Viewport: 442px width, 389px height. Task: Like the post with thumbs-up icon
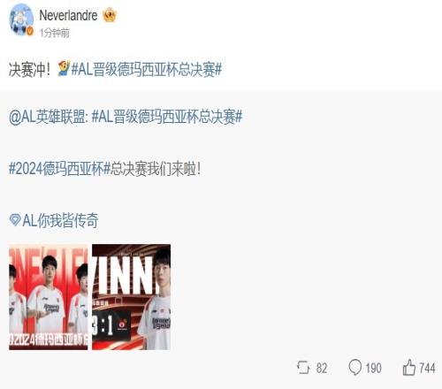click(409, 367)
